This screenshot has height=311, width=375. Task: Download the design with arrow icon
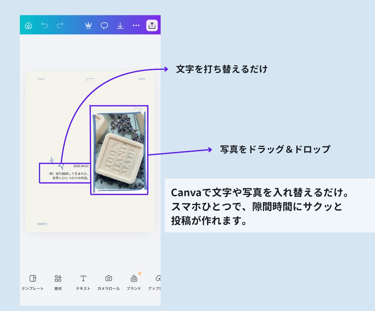(x=120, y=25)
